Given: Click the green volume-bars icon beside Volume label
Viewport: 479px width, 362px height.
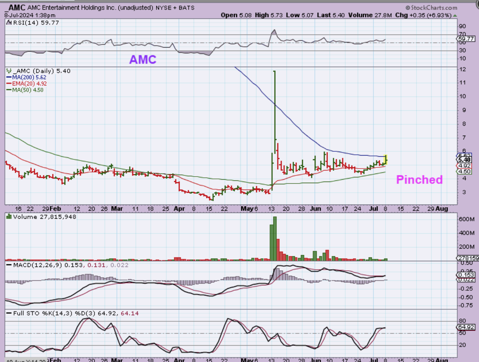Looking at the screenshot, I should point(8,217).
